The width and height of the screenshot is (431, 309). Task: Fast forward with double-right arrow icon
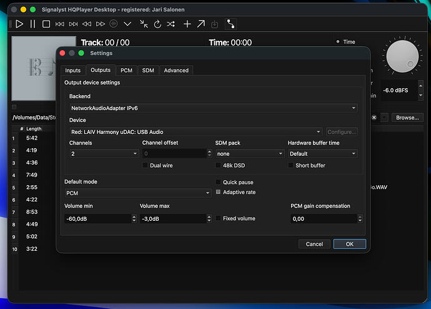click(101, 24)
